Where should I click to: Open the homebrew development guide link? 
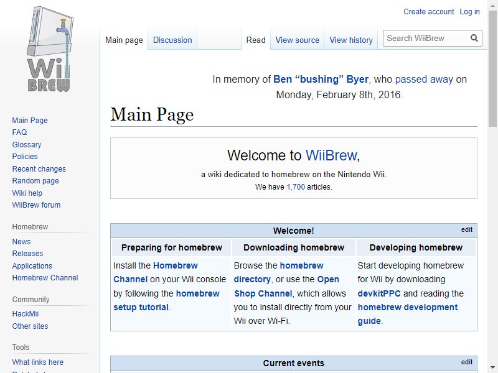click(x=408, y=314)
